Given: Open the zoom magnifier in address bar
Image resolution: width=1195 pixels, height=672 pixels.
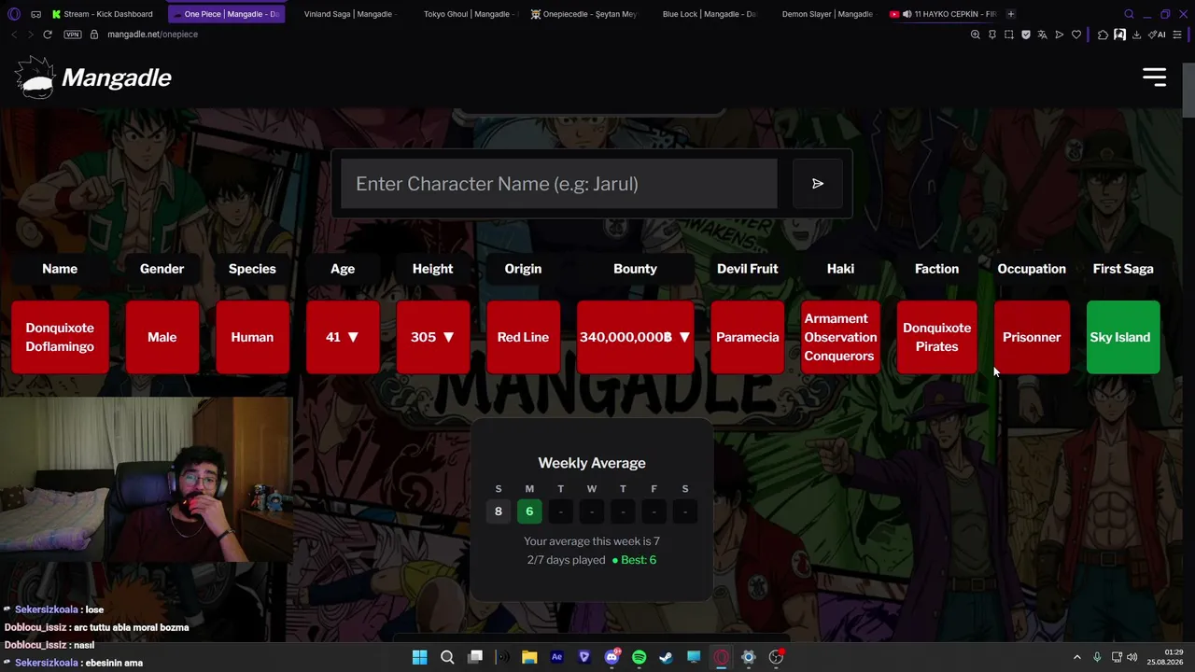Looking at the screenshot, I should [976, 35].
